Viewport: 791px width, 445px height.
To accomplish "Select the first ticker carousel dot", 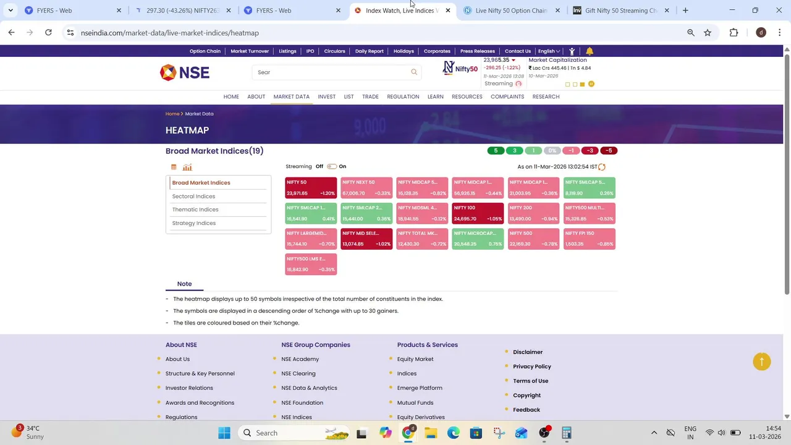I will point(568,84).
